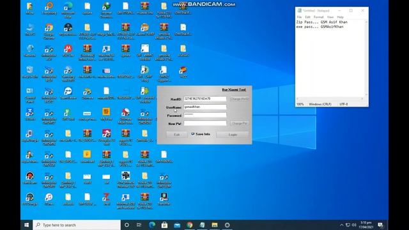Click the 'exe pass... GSMAsifKhan' line
Viewport: 409px width, 230px height.
(320, 27)
